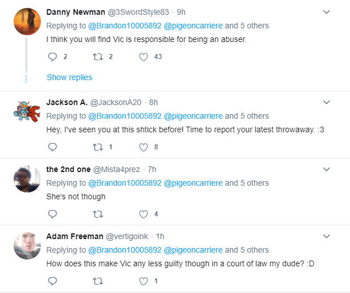Open the 2nd one's profile picture
The width and height of the screenshot is (350, 293).
tap(27, 179)
